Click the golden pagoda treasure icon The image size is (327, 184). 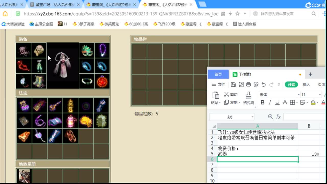pyautogui.click(x=71, y=105)
